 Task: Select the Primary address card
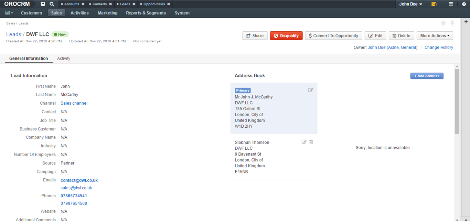point(274,108)
